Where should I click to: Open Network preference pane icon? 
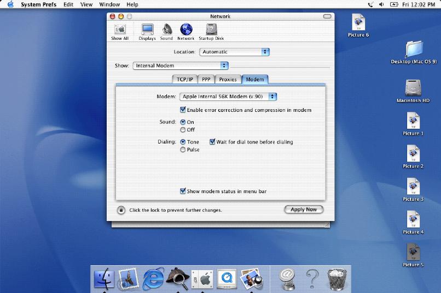pyautogui.click(x=186, y=32)
